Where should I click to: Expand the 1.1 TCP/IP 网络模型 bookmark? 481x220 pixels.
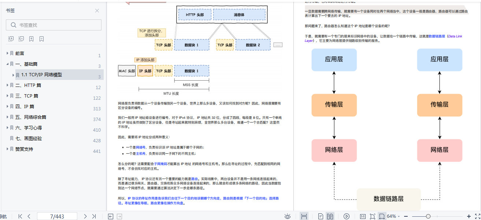tap(13, 74)
